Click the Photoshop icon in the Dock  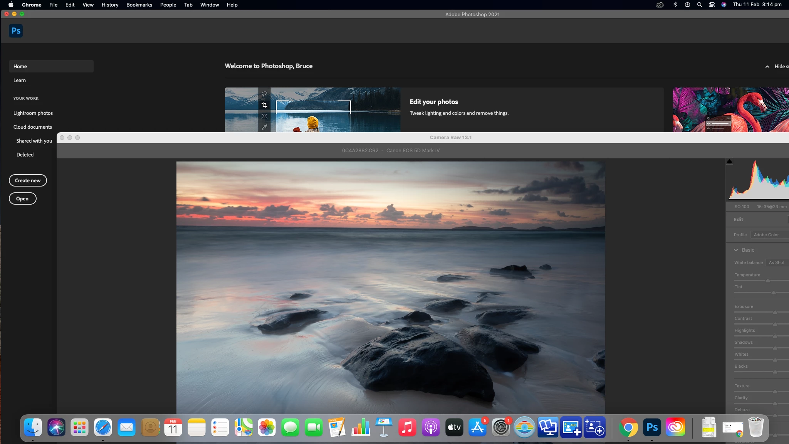[x=652, y=427]
